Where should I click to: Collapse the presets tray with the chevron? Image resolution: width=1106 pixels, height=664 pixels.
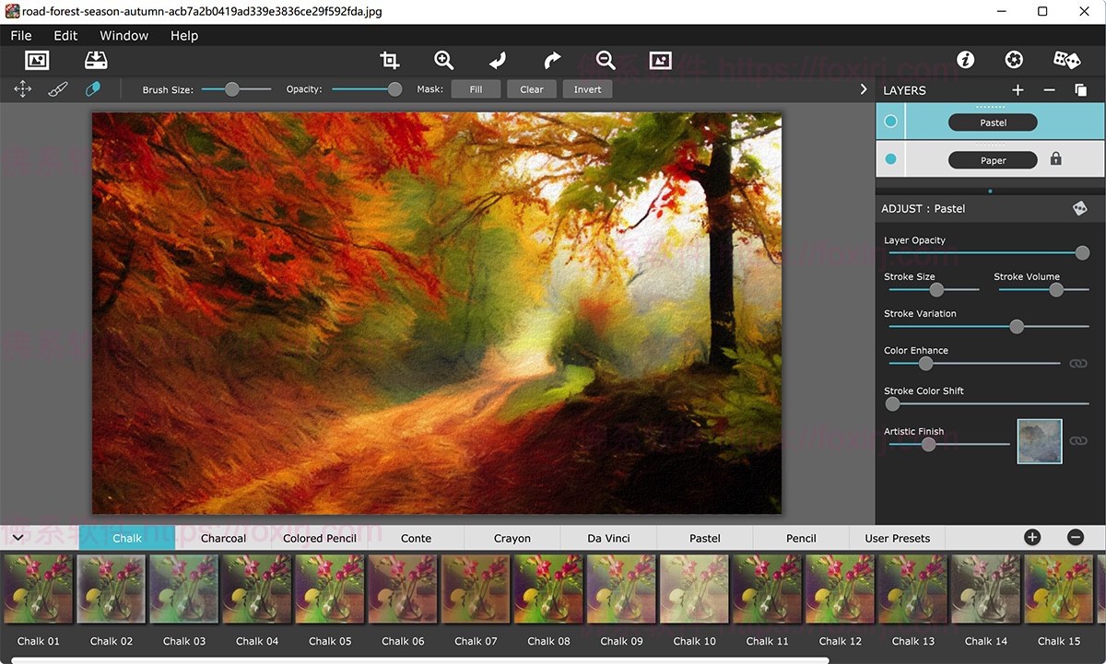coord(18,536)
